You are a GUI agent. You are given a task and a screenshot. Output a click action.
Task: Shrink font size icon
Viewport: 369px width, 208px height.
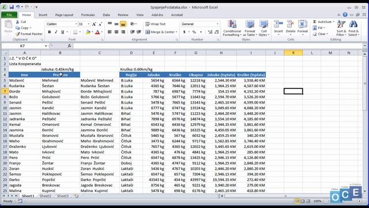tap(100, 24)
